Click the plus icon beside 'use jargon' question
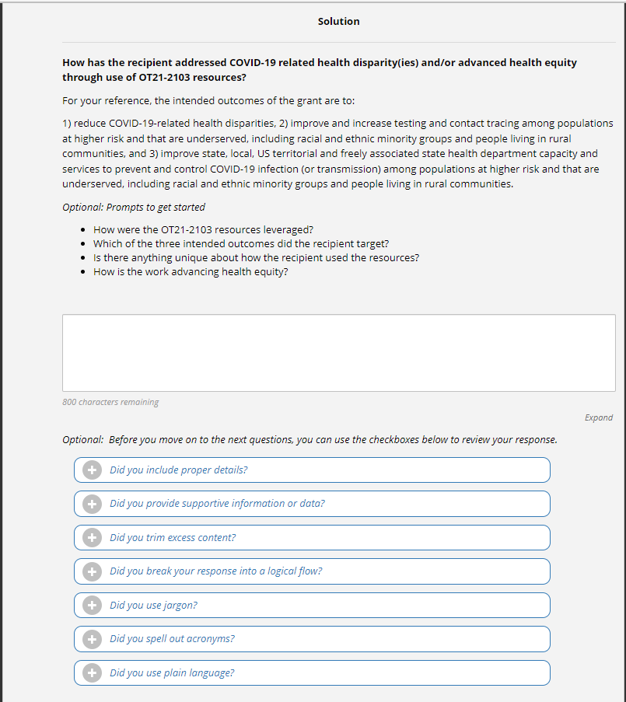 (x=92, y=605)
